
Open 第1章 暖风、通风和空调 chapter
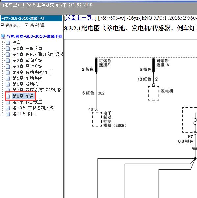[38, 54]
